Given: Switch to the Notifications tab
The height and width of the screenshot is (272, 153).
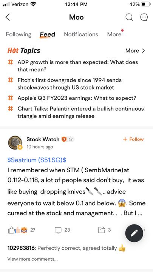Looking at the screenshot, I should (x=81, y=34).
